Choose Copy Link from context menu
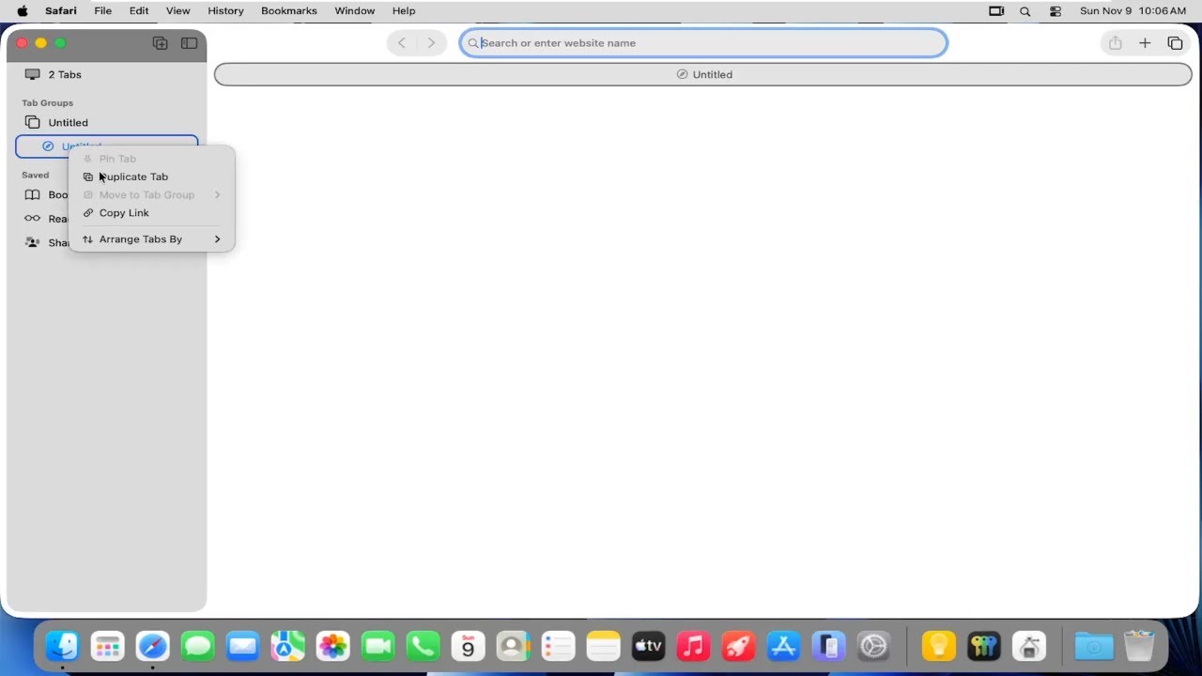Viewport: 1202px width, 676px height. 151,213
